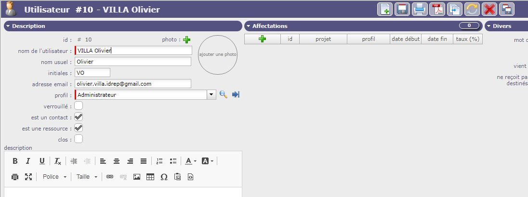Print the description from the editor toolbar
The image size is (528, 197).
coord(15,177)
